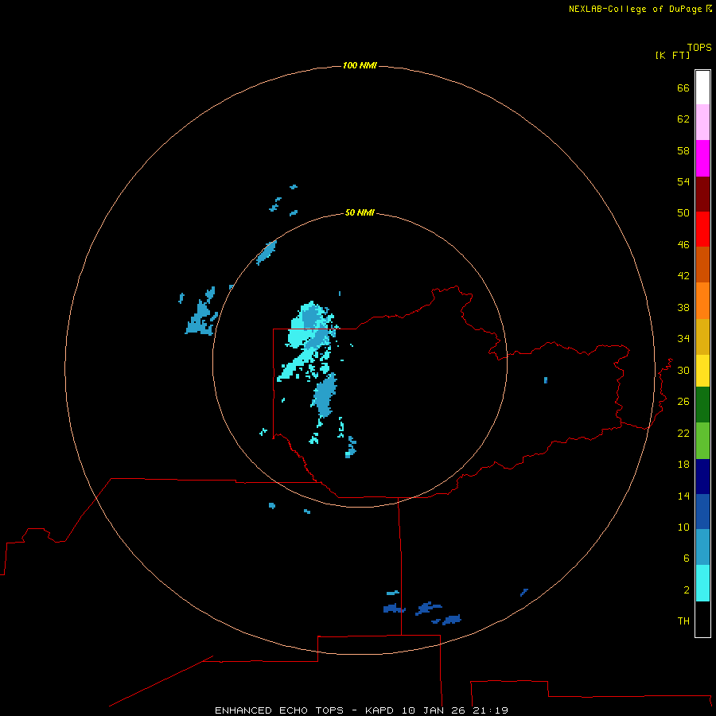Click the NEXLAB-College of DuPage text
The image size is (716, 716).
(x=636, y=9)
